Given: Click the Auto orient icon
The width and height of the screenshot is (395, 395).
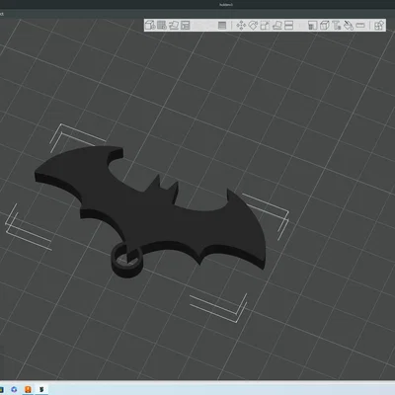Looking at the screenshot, I should pyautogui.click(x=174, y=25).
